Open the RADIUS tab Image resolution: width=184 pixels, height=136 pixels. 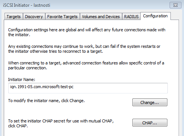coord(131,17)
